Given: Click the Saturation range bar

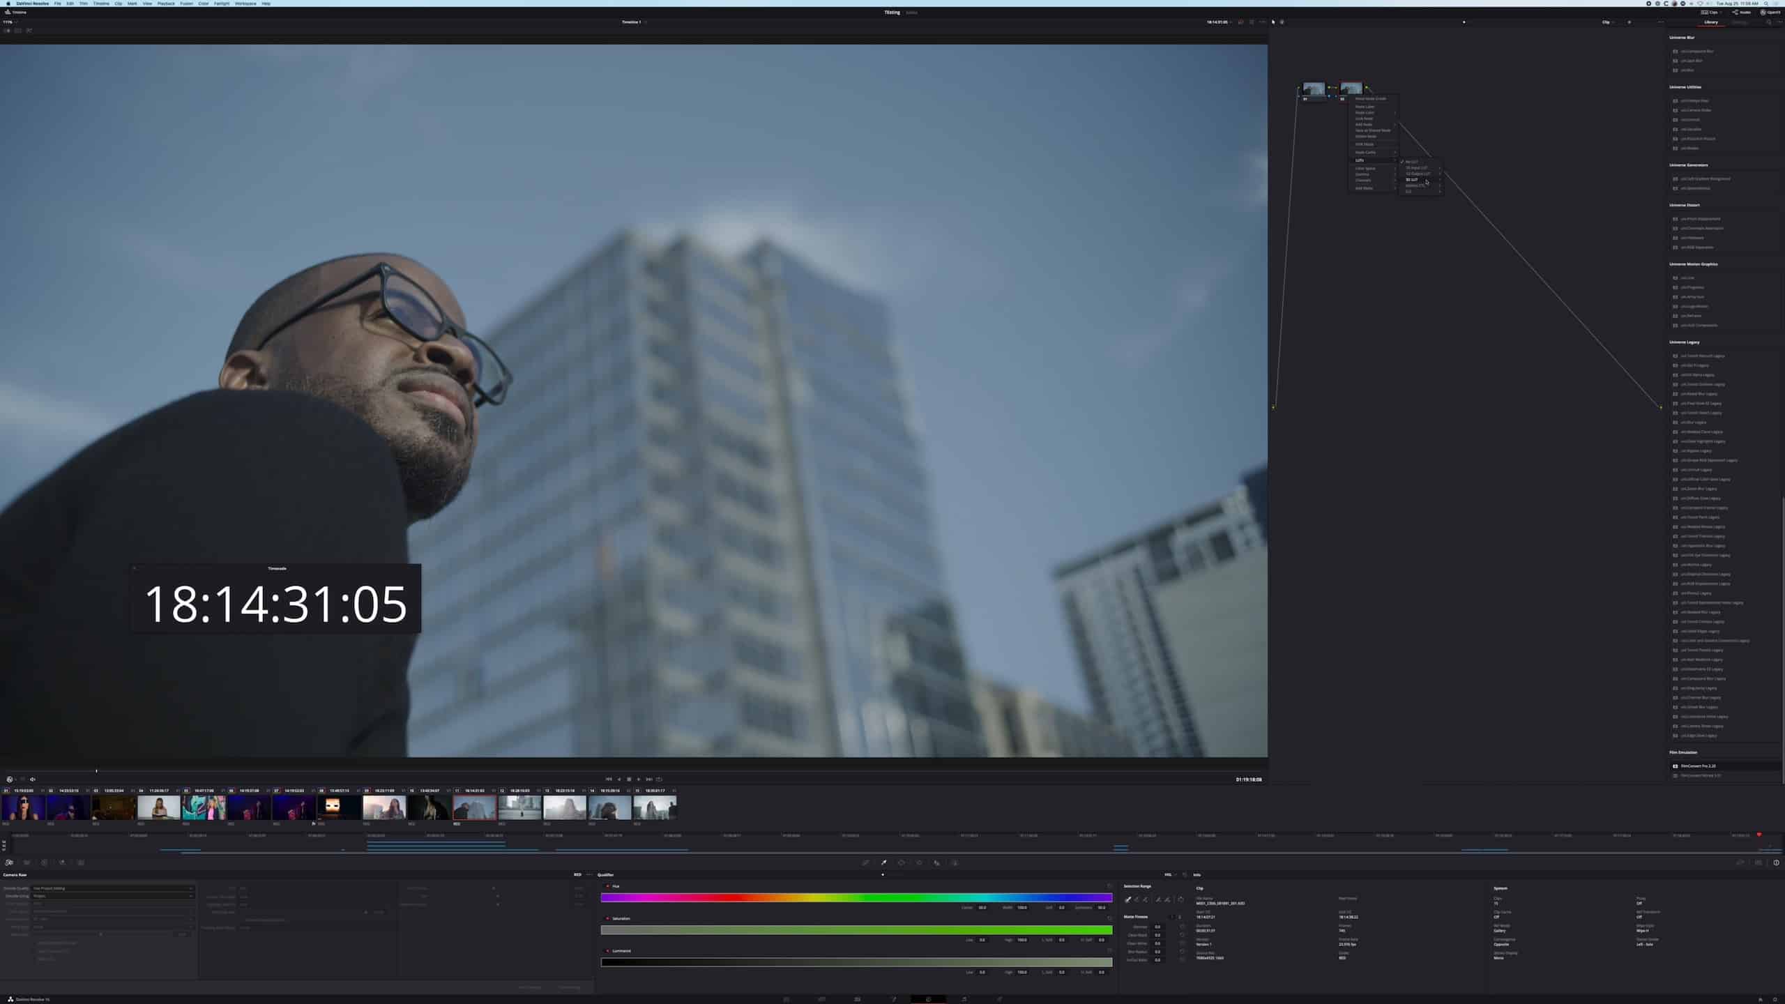Looking at the screenshot, I should (856, 930).
